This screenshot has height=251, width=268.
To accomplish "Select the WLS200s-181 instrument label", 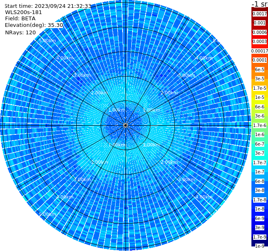I will click(x=24, y=12).
